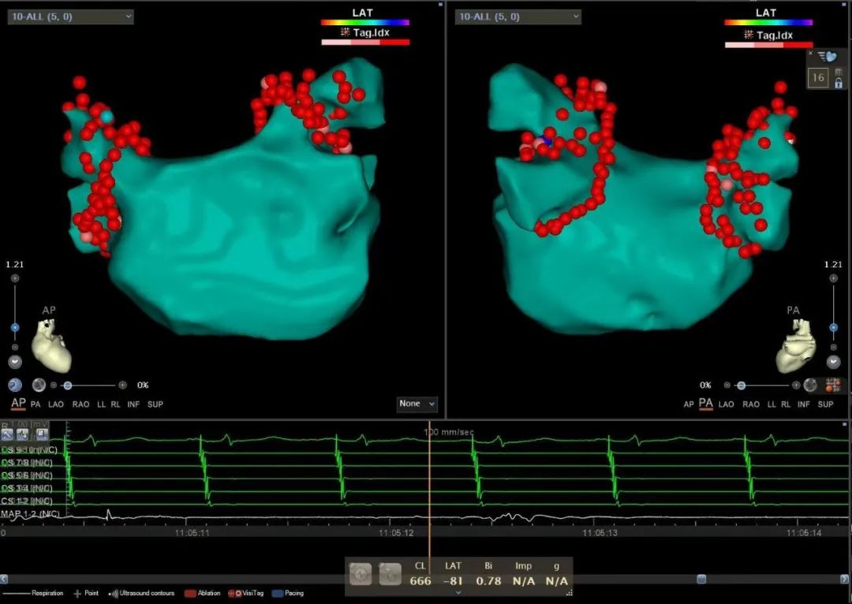The width and height of the screenshot is (852, 604).
Task: Select SUP view in the right panel
Action: 825,405
